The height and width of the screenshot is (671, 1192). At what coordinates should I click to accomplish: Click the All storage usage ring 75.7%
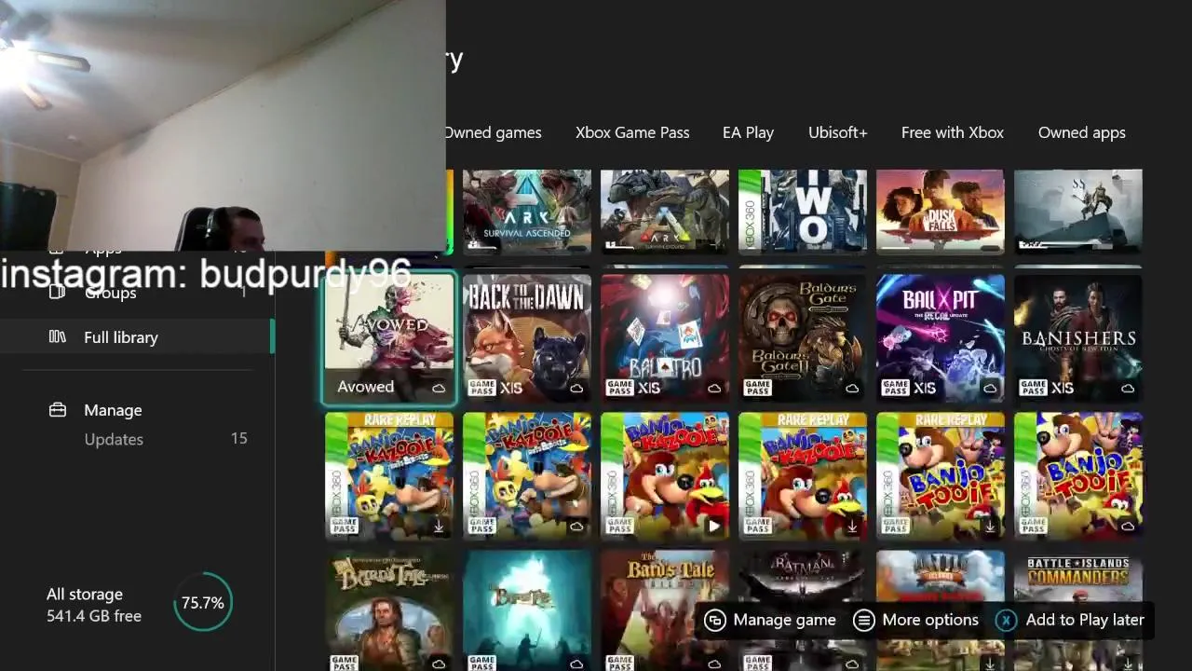203,603
